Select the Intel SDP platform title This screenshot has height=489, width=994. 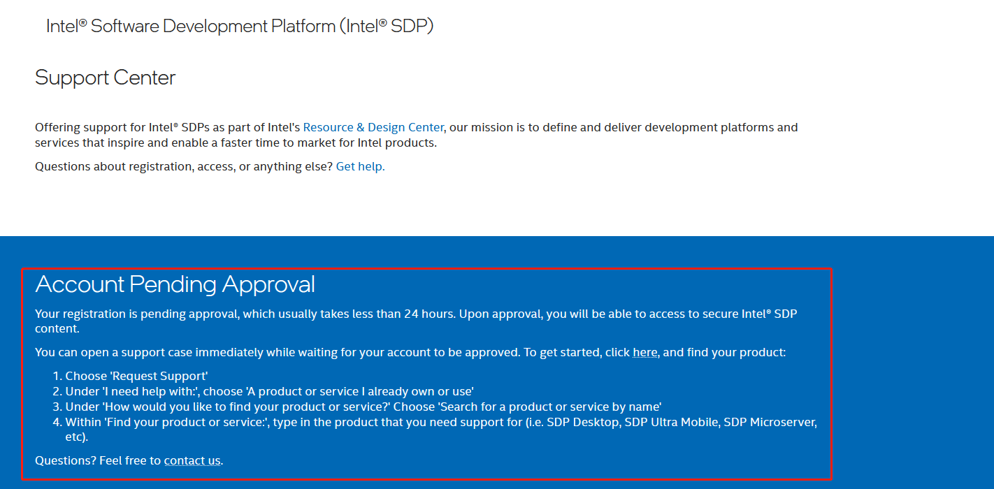(x=240, y=25)
